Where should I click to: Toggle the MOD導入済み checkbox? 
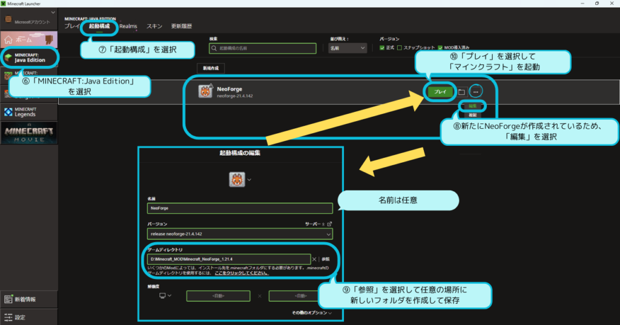pyautogui.click(x=440, y=48)
